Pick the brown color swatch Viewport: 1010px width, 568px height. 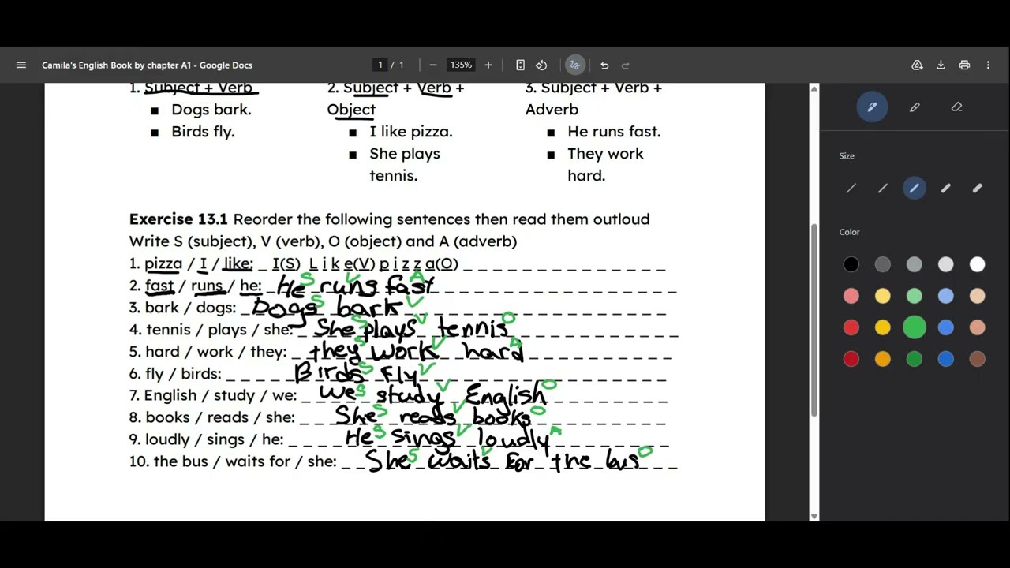click(978, 359)
